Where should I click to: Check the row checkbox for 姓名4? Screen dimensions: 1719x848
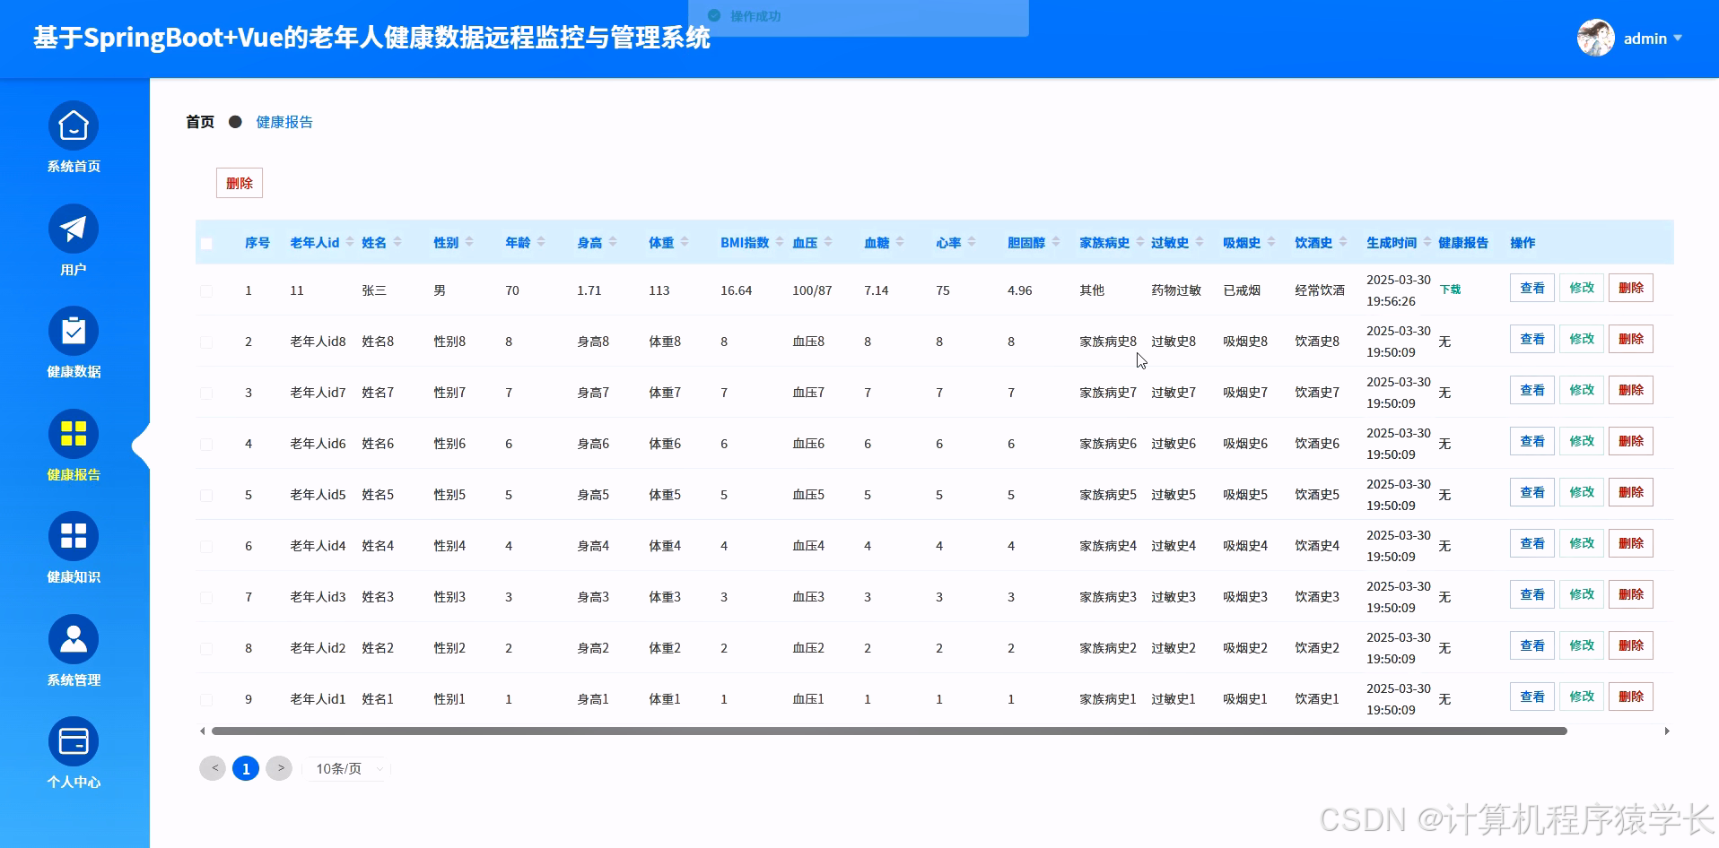point(206,547)
